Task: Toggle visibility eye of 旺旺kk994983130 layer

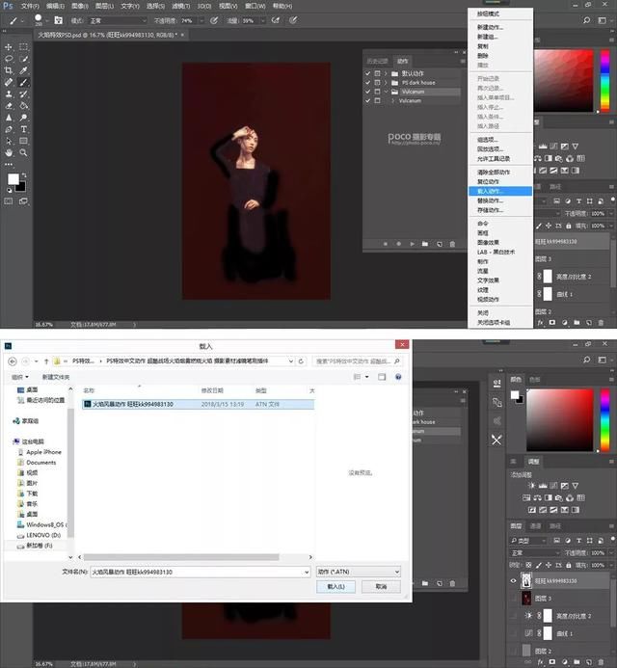Action: pos(513,581)
